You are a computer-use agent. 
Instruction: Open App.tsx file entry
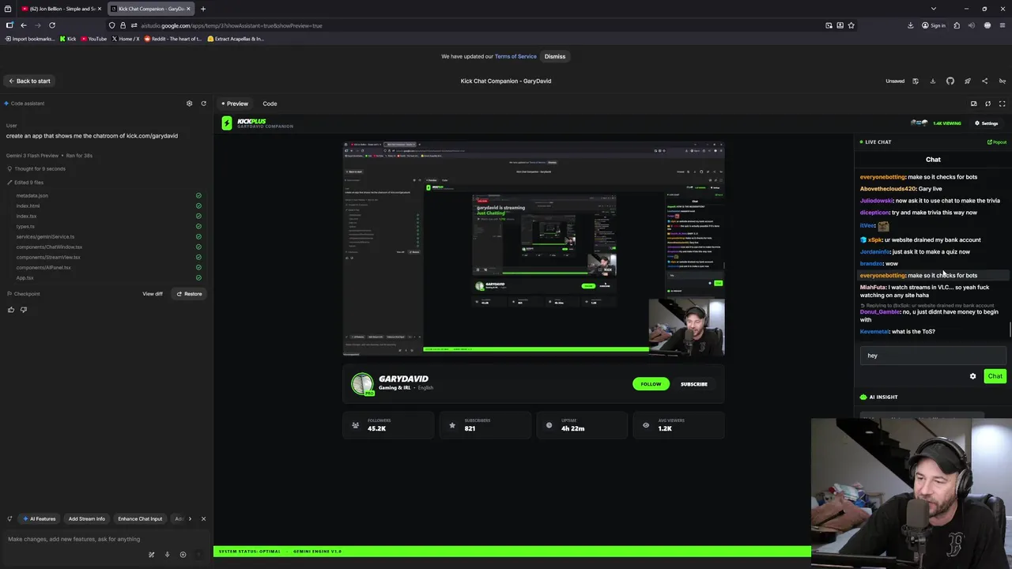tap(25, 277)
